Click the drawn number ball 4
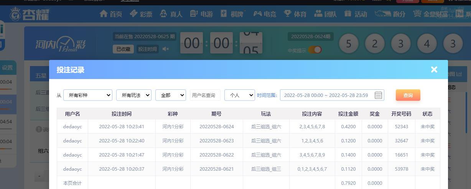471x189 pixels. click(x=427, y=44)
